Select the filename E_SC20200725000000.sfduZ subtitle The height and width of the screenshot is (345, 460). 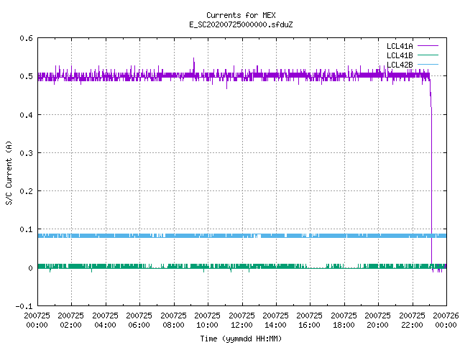(241, 24)
